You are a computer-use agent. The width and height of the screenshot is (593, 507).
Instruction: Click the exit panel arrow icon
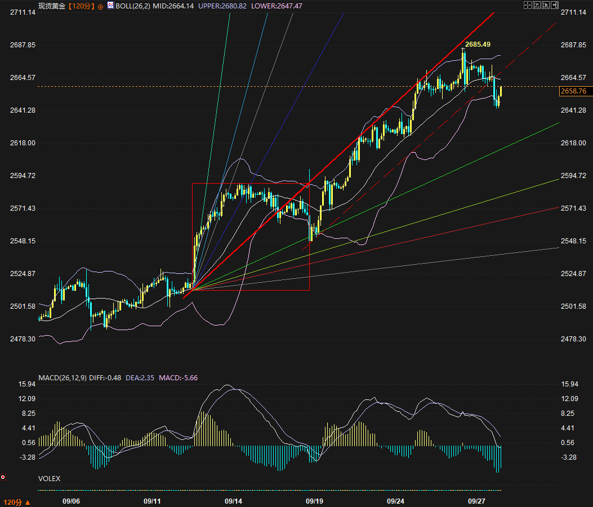click(555, 5)
